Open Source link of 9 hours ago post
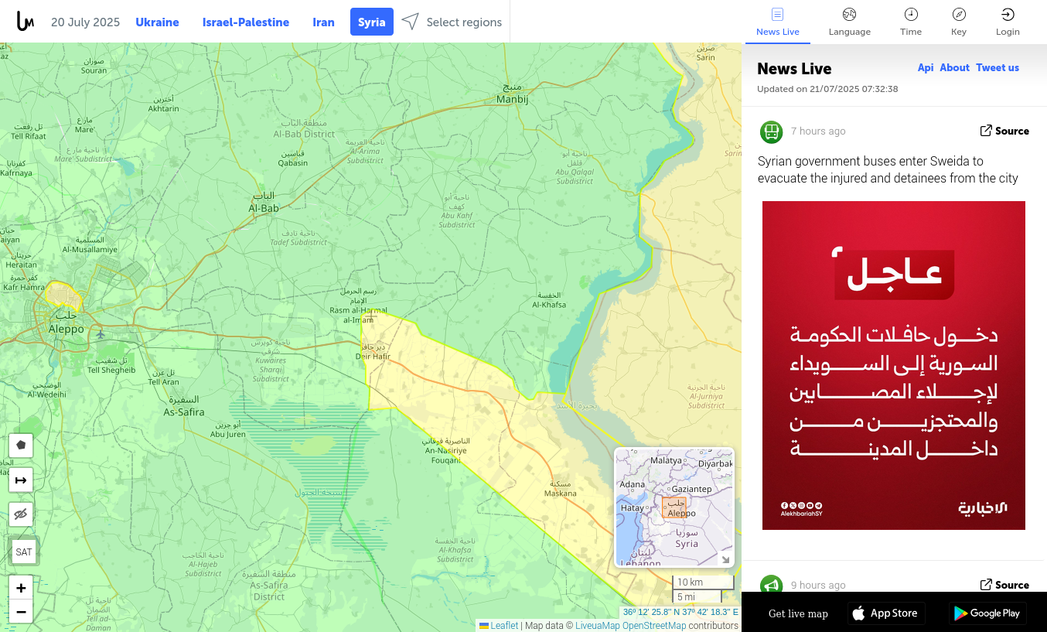 pos(1004,585)
